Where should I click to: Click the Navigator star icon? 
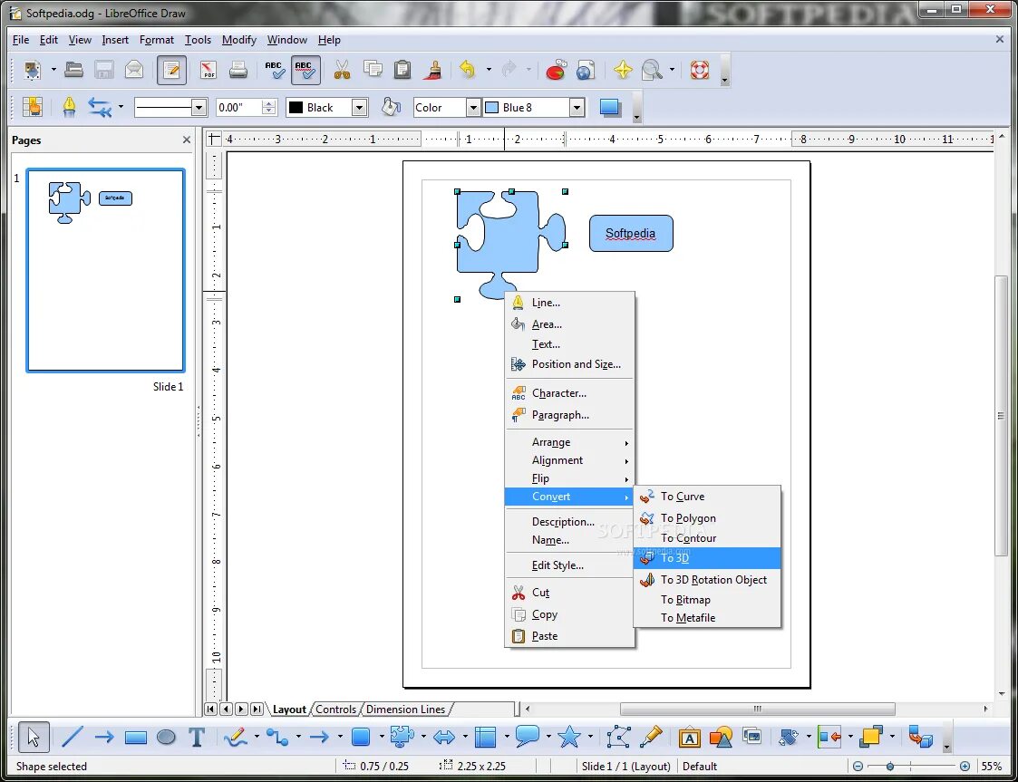coord(623,70)
